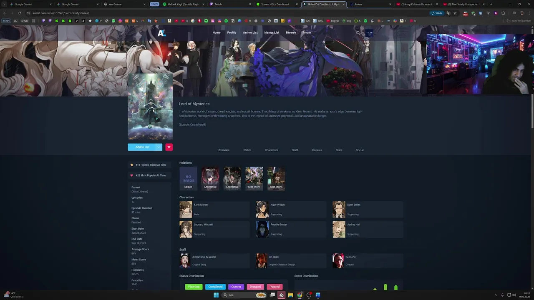Expand the Add to List dropdown arrow

[159, 147]
